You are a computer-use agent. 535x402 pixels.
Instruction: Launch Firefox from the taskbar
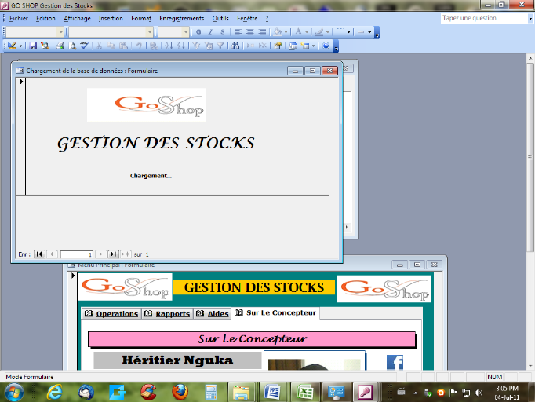(x=178, y=391)
